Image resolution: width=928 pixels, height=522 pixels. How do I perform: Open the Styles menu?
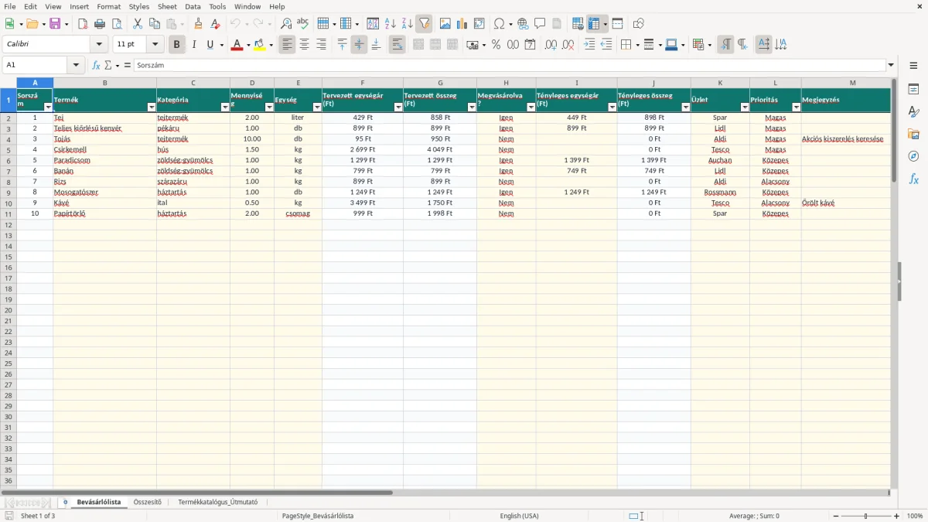click(139, 6)
